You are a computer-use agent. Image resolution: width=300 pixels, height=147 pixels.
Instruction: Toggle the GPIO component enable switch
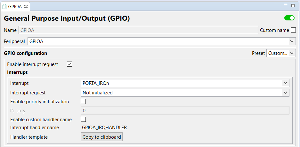point(289,18)
